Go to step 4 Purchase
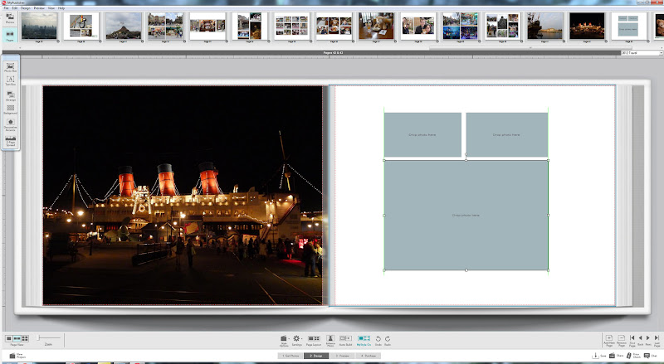 pos(368,356)
